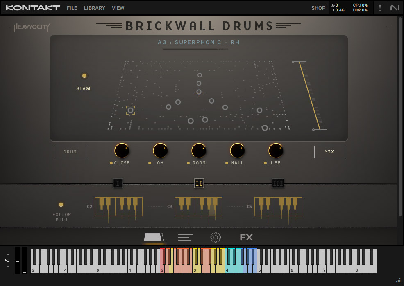Open the C2 octave key group
The image size is (404, 286).
click(x=118, y=207)
